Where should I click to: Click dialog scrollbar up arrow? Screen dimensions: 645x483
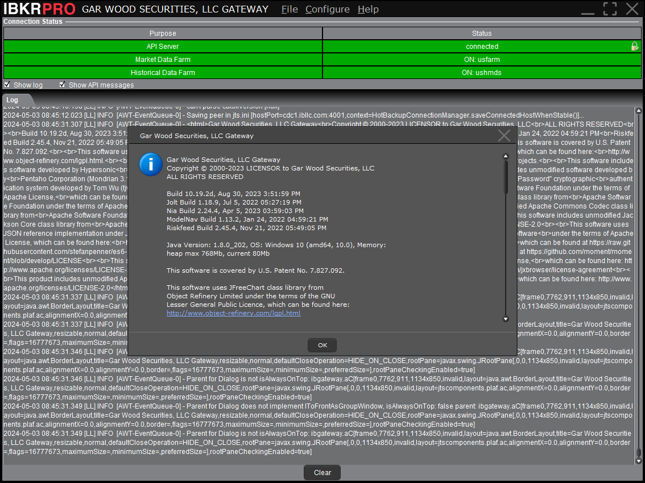[x=506, y=157]
